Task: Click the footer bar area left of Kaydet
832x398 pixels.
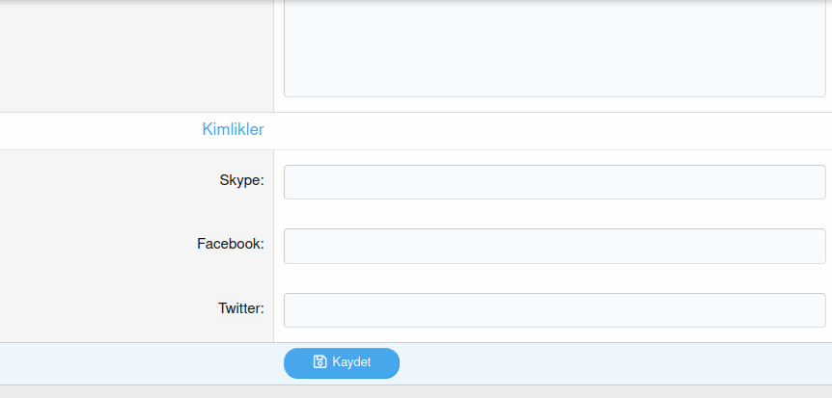Action: click(x=135, y=363)
